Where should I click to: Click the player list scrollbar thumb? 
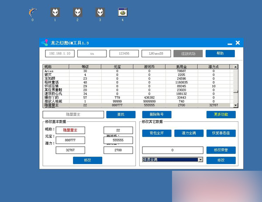click(236, 92)
